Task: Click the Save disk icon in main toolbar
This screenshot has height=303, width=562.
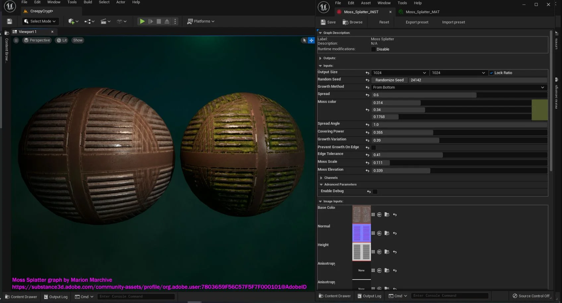Action: pos(9,21)
